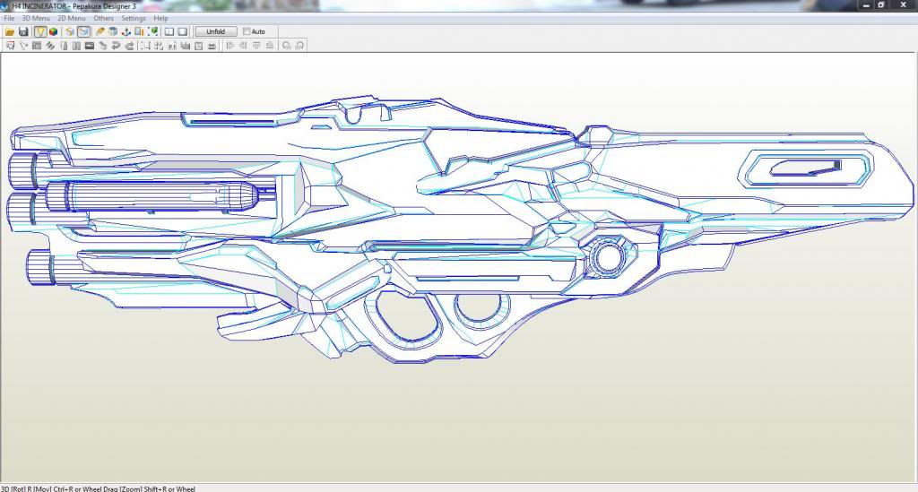Image resolution: width=918 pixels, height=492 pixels.
Task: Click the align-right icon
Action: point(243,45)
